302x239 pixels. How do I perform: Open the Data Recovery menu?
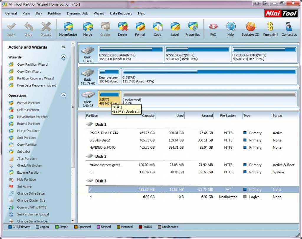tap(121, 13)
